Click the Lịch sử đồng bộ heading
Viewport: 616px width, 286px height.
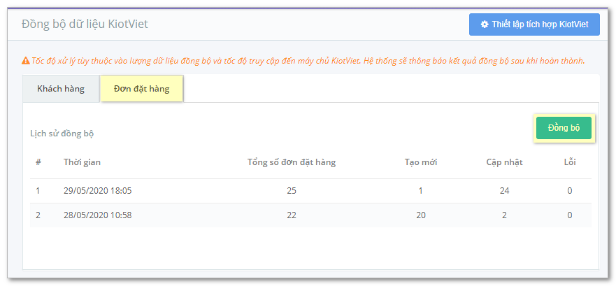(x=62, y=134)
